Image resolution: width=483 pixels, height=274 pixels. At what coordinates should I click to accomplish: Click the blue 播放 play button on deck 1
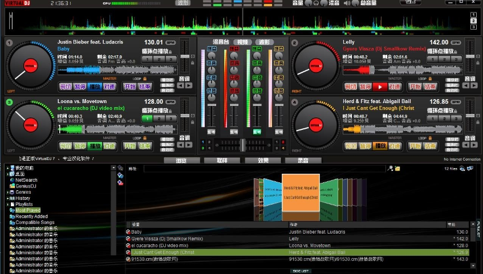(x=95, y=87)
